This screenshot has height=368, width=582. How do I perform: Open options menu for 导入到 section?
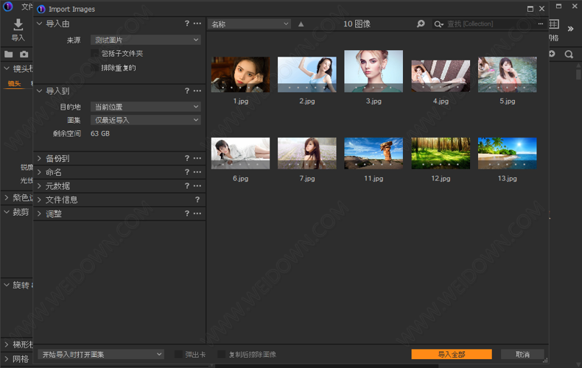(x=197, y=91)
